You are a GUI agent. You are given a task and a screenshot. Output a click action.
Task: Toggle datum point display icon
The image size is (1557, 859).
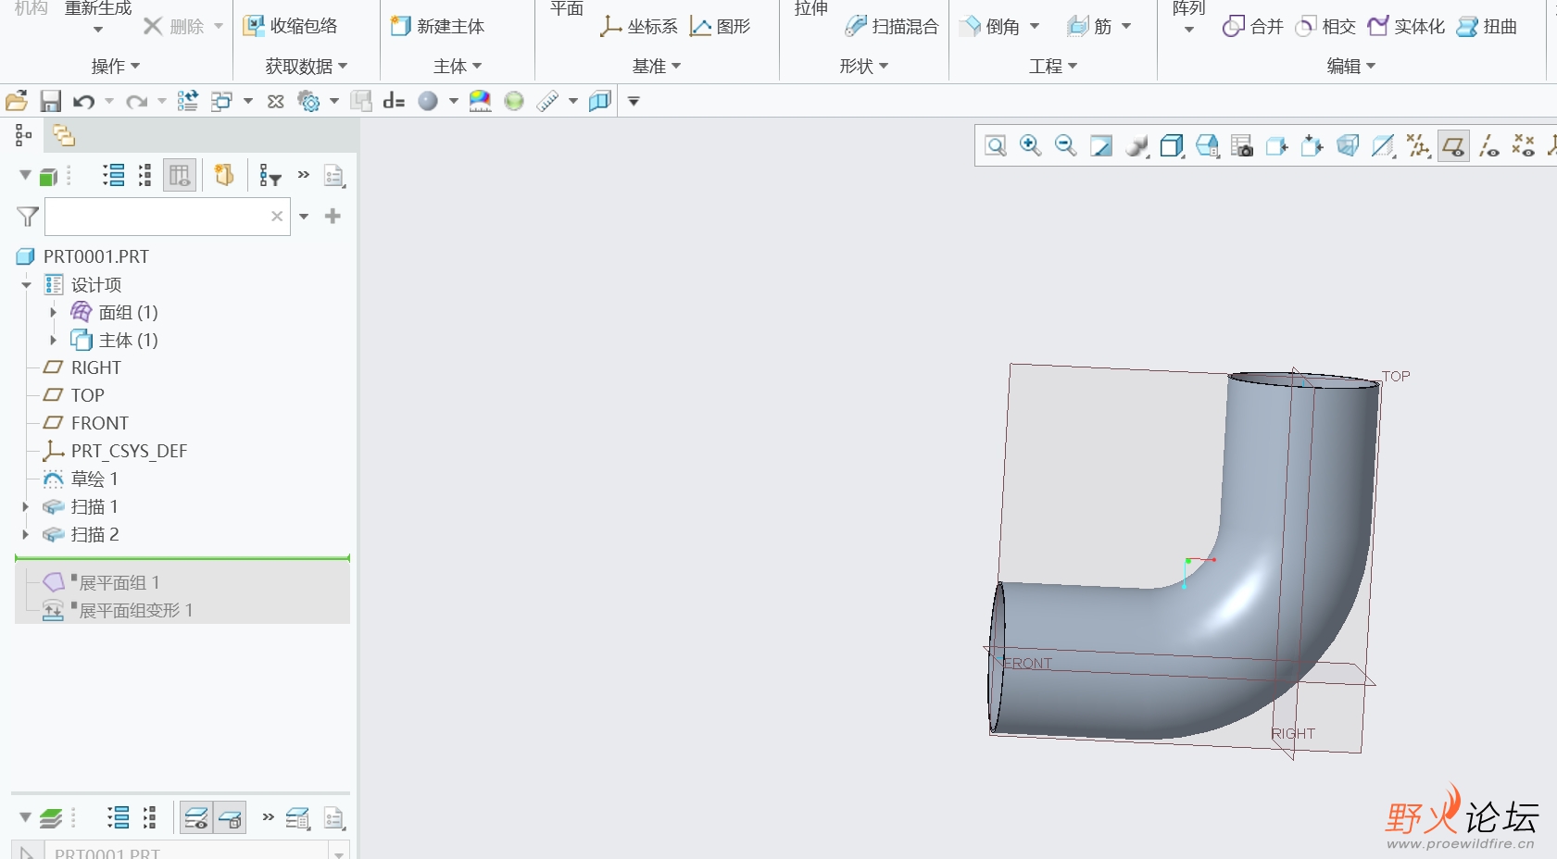coord(1524,146)
